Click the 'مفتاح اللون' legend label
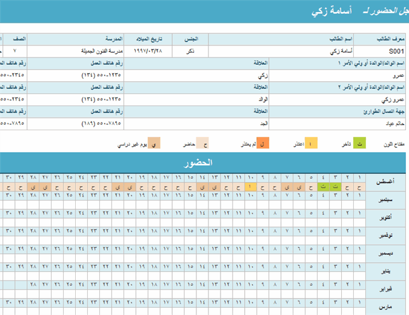The image size is (409, 315). pos(394,144)
